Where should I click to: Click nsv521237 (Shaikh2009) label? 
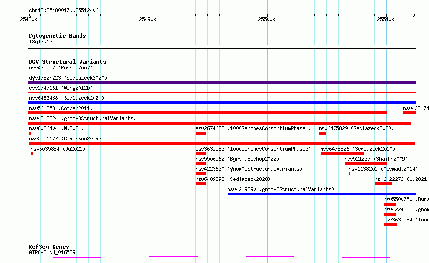click(x=376, y=159)
